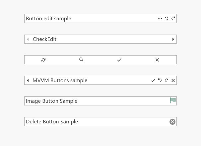Click the round delete button
The width and height of the screenshot is (201, 146).
tap(172, 122)
